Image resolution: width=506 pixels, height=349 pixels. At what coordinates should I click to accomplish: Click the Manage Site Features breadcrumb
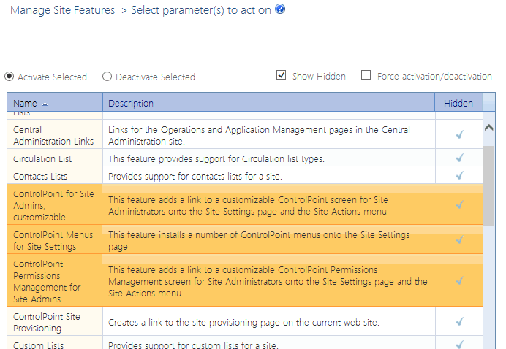(63, 10)
